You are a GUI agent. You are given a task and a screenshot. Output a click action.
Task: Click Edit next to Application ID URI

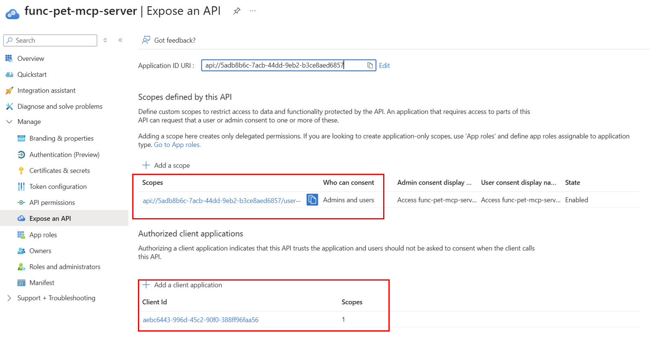click(384, 66)
